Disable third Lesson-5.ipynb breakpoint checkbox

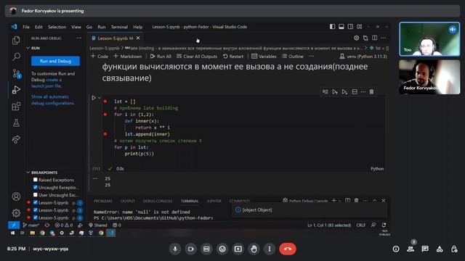[x=36, y=217]
